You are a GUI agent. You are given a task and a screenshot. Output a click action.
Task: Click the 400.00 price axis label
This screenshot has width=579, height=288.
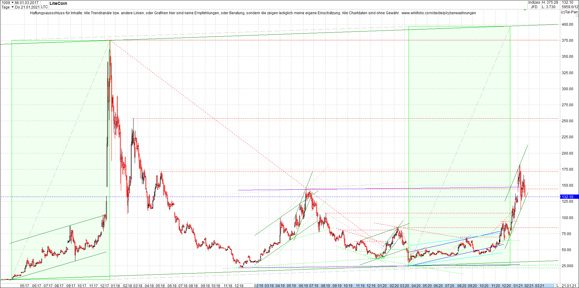pyautogui.click(x=567, y=25)
